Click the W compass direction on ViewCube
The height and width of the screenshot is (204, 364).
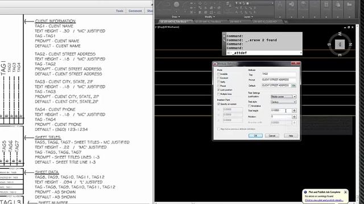tap(340, 34)
